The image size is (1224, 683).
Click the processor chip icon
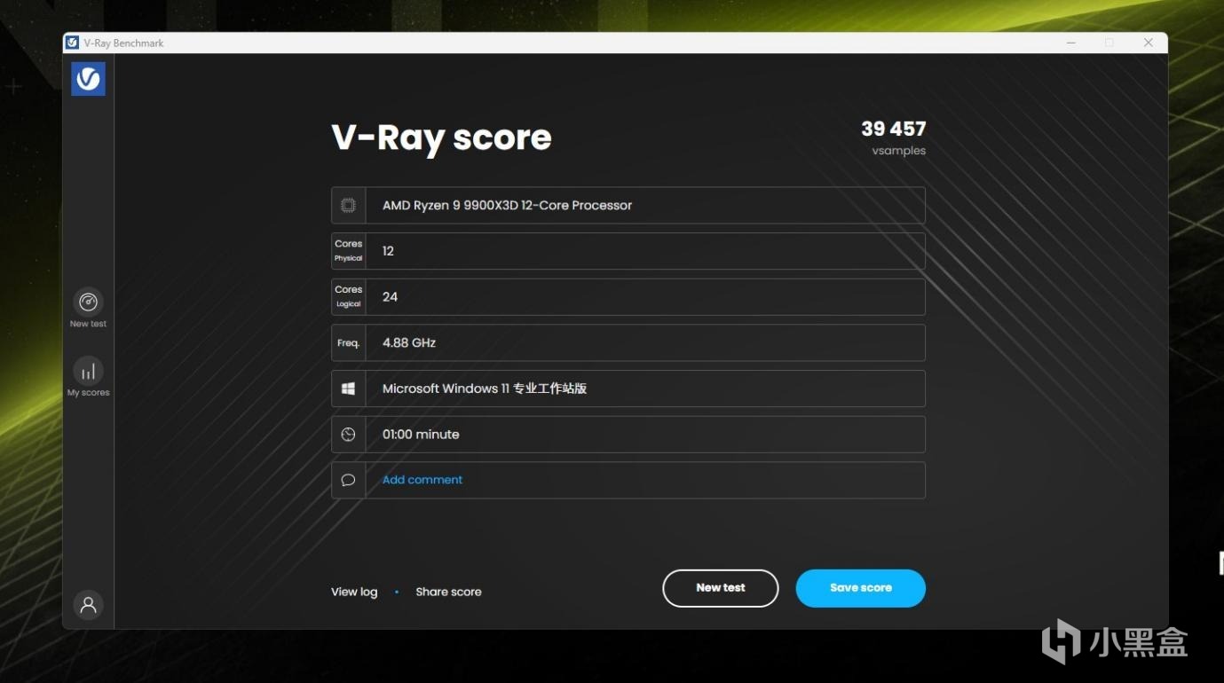(x=348, y=205)
